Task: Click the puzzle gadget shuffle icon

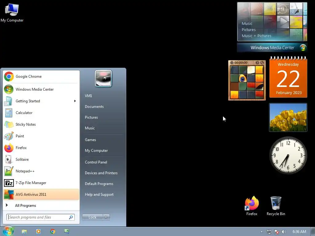Action: [x=262, y=63]
